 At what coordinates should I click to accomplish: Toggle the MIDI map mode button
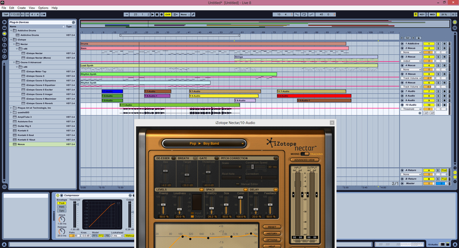coord(432,14)
